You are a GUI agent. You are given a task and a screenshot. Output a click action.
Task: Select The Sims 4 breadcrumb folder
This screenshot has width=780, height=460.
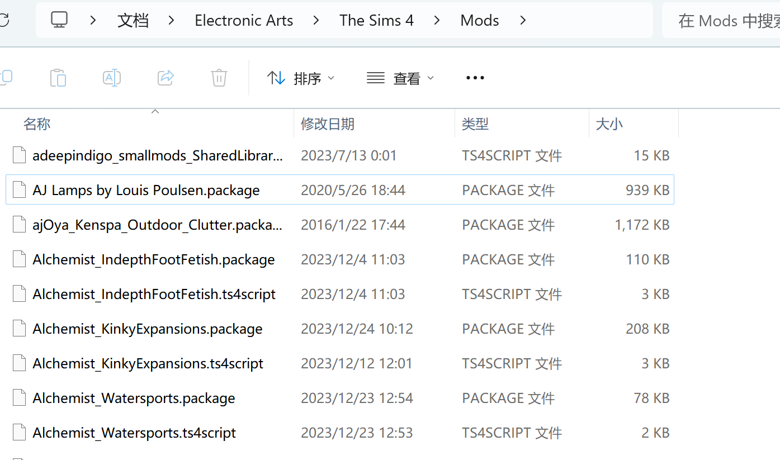coord(376,21)
